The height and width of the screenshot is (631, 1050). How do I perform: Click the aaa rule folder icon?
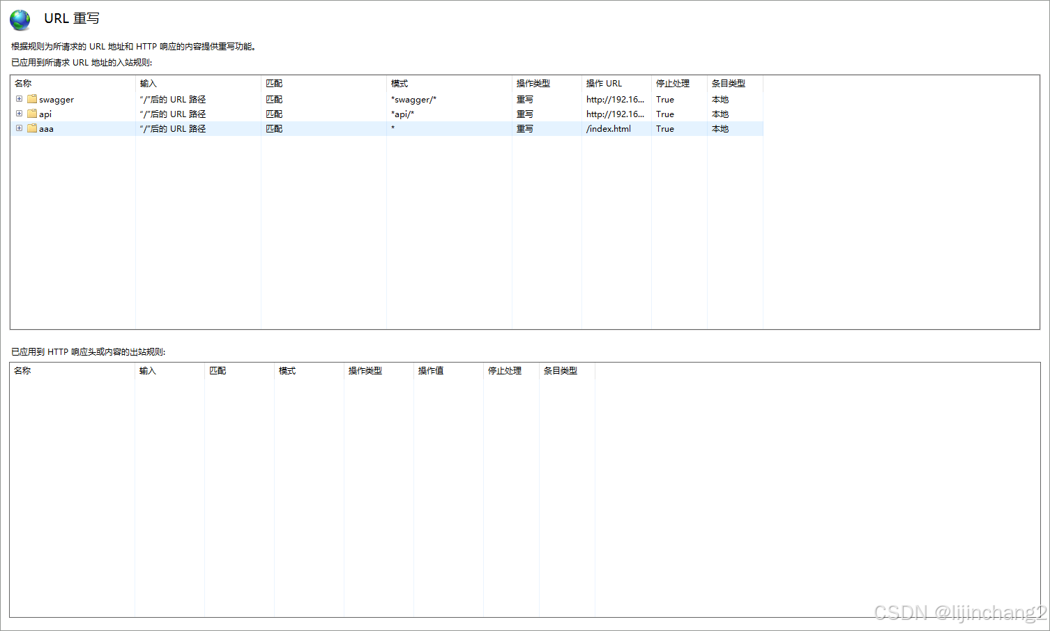pos(32,128)
